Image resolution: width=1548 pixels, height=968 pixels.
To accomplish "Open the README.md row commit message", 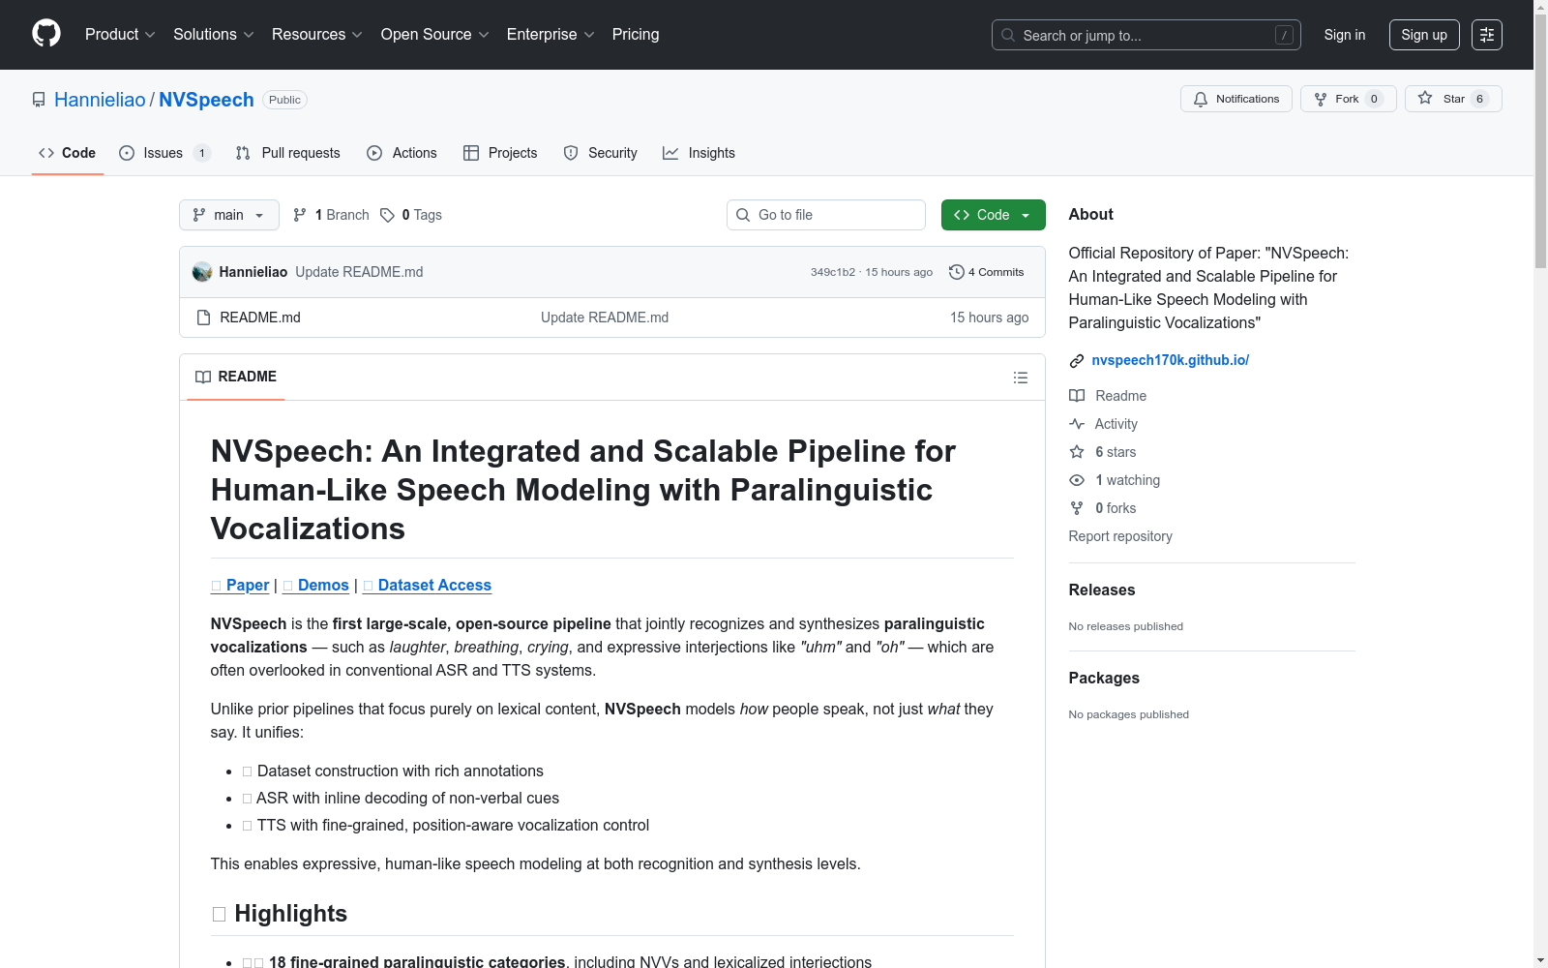I will click(605, 318).
